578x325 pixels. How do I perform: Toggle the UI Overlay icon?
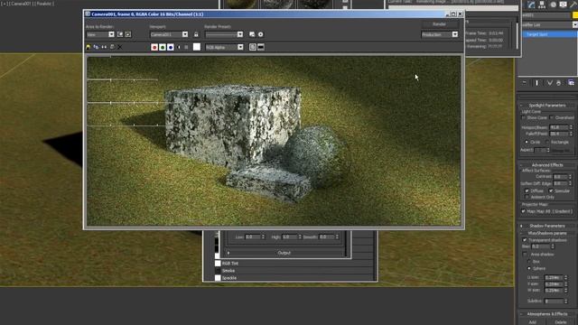click(253, 47)
